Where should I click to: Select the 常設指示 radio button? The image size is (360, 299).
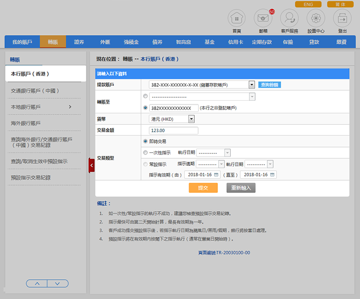tap(145, 164)
